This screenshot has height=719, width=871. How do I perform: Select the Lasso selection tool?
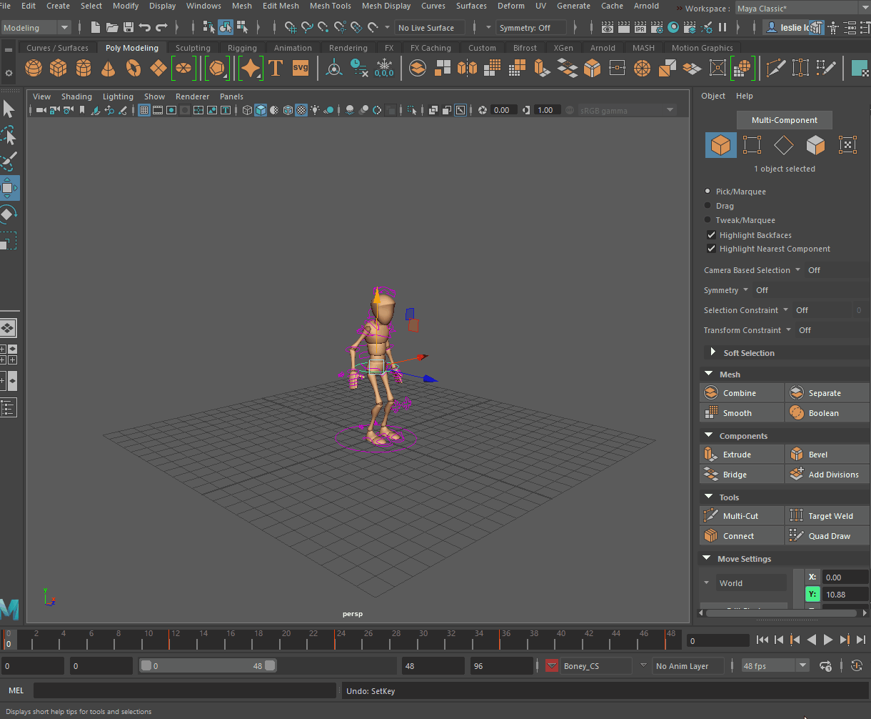click(x=9, y=136)
